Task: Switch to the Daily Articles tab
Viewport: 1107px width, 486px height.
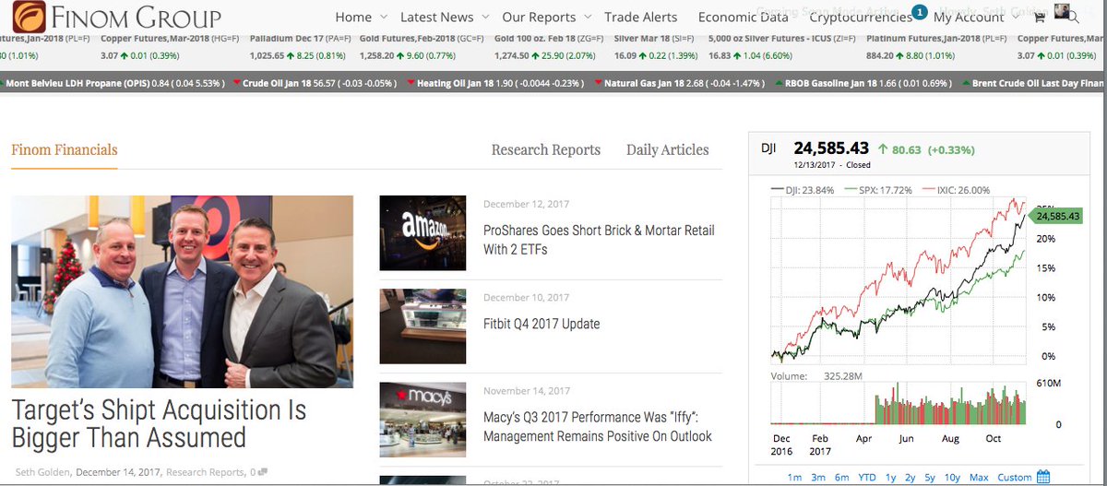Action: pyautogui.click(x=668, y=149)
